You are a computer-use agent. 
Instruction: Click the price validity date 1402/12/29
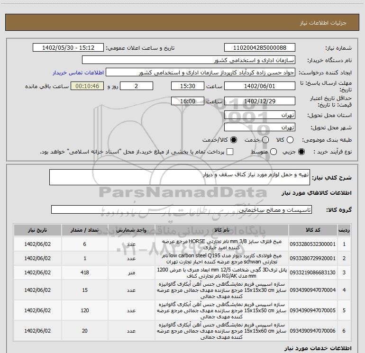[x=260, y=101]
